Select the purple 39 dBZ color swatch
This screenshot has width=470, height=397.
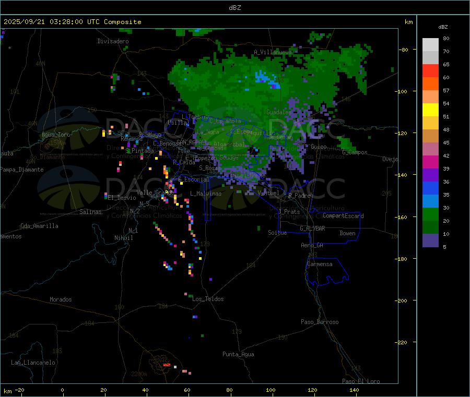[430, 175]
